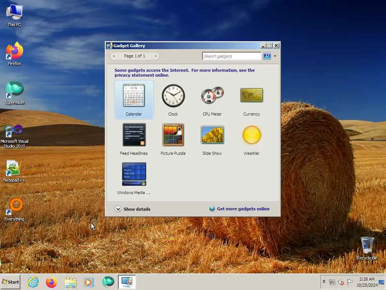Click the privacy statement information text
Viewport: 386px width, 290px height.
coord(185,73)
